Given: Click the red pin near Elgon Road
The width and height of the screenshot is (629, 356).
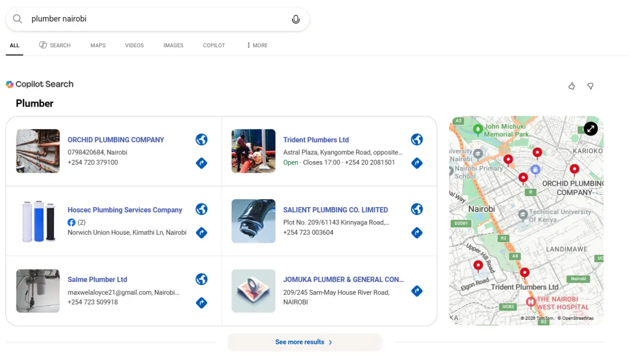Looking at the screenshot, I should coord(478,265).
